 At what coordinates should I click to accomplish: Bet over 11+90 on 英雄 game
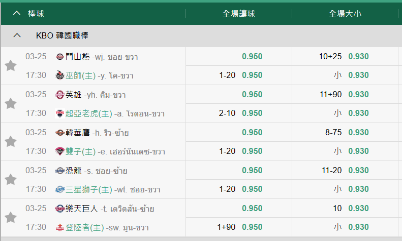coord(345,95)
